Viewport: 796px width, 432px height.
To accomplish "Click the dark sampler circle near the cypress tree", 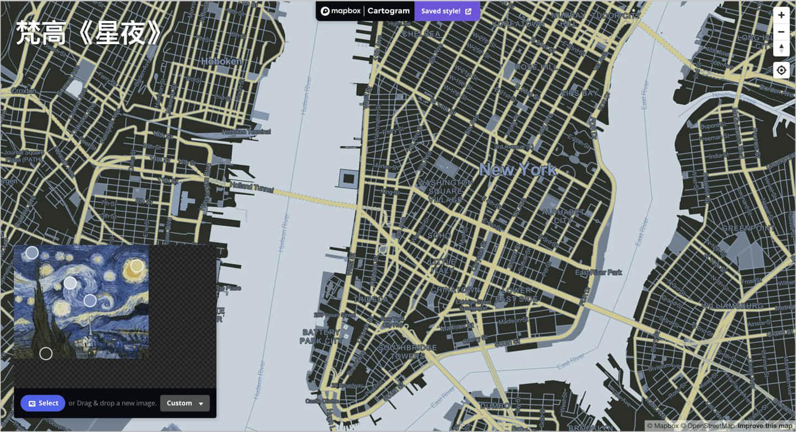I will [x=45, y=353].
